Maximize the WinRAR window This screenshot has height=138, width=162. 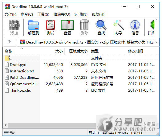(138, 6)
